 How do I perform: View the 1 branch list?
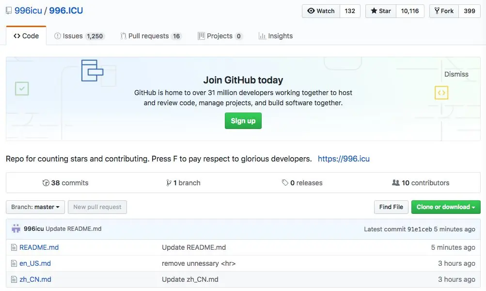[183, 183]
